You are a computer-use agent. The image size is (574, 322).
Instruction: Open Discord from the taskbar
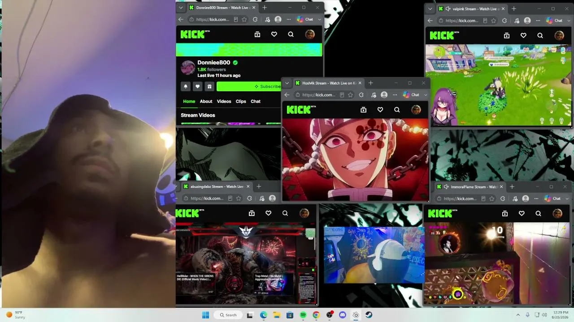(x=343, y=315)
